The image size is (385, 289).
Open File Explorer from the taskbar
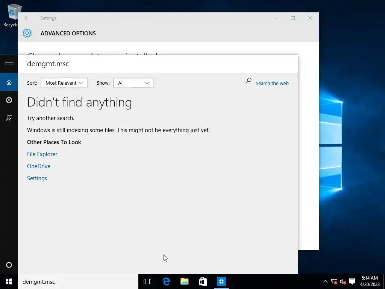pyautogui.click(x=184, y=281)
